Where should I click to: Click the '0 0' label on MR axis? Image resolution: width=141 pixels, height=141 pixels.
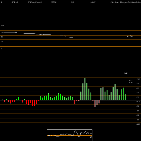pos(138,102)
